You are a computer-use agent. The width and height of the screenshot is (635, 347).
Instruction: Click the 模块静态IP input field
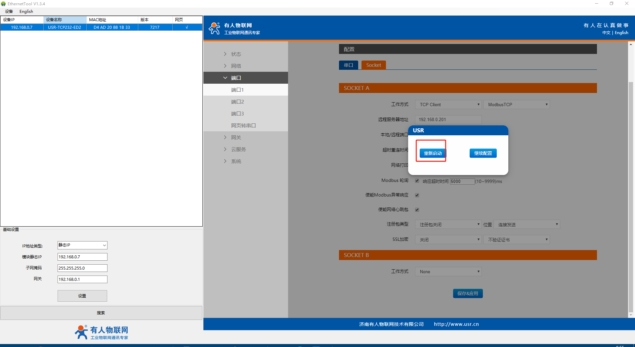click(82, 257)
